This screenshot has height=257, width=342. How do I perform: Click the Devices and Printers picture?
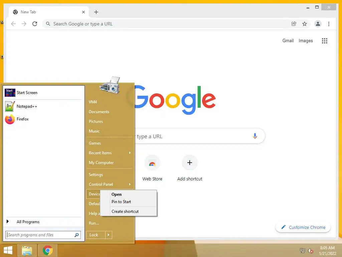pos(110,85)
